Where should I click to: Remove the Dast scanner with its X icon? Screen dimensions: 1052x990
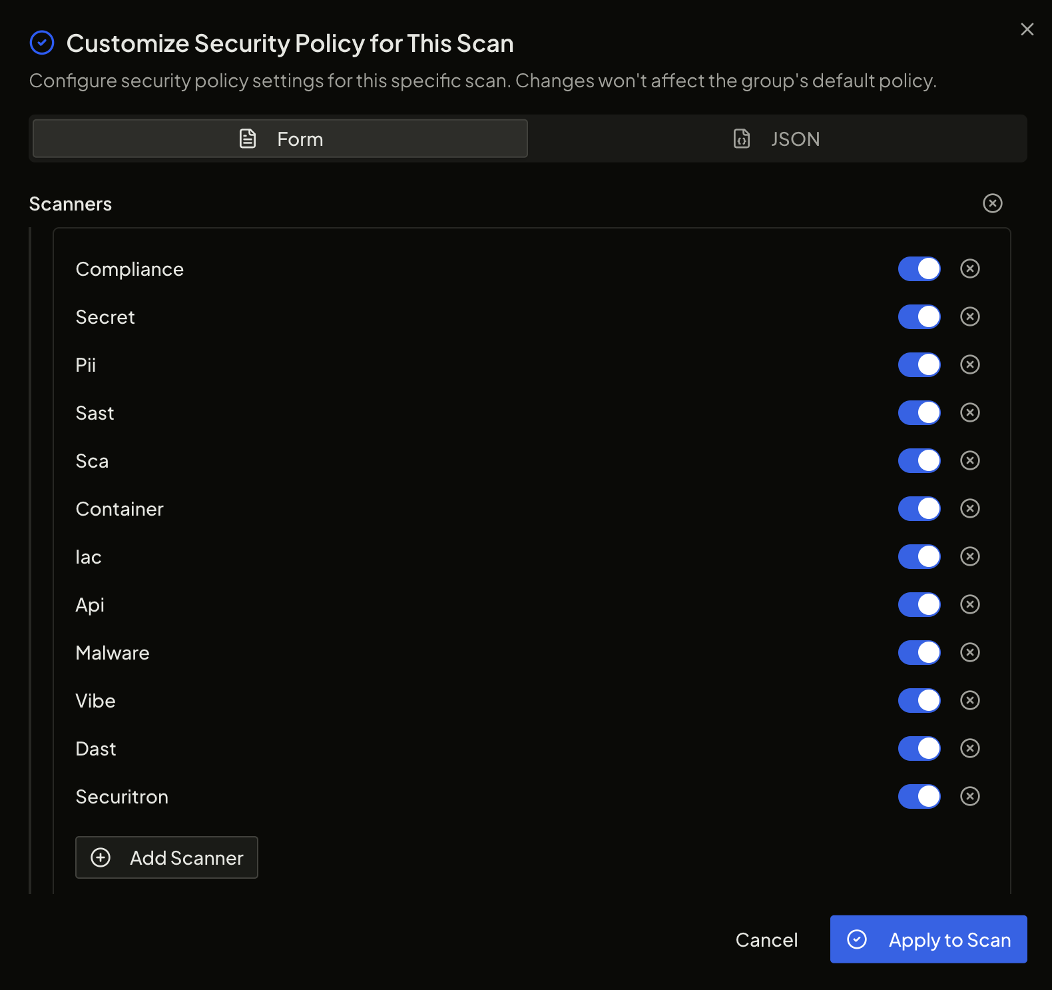[970, 748]
